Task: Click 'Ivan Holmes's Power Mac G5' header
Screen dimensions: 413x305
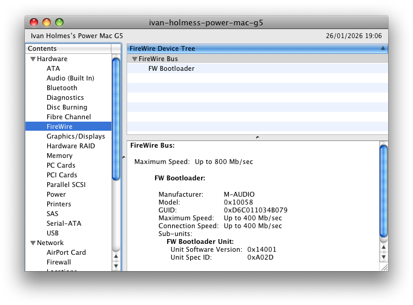Action: coord(77,36)
